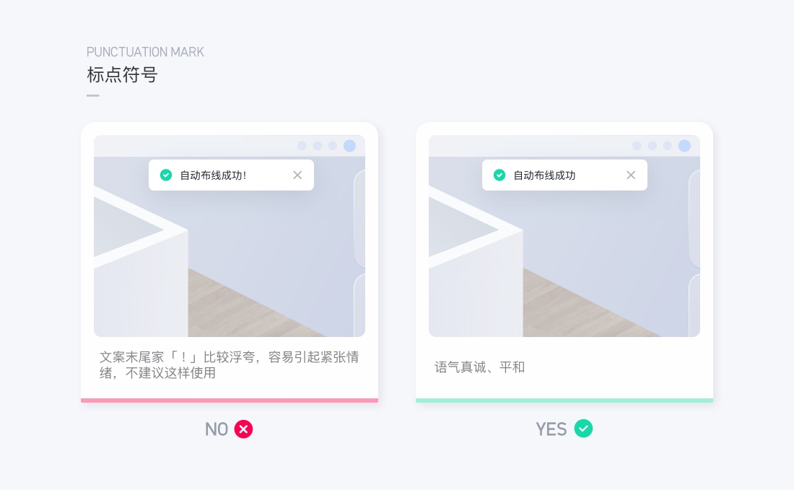Click the "自动布线成功!" message text in the NO card
This screenshot has height=490, width=794.
pyautogui.click(x=213, y=175)
